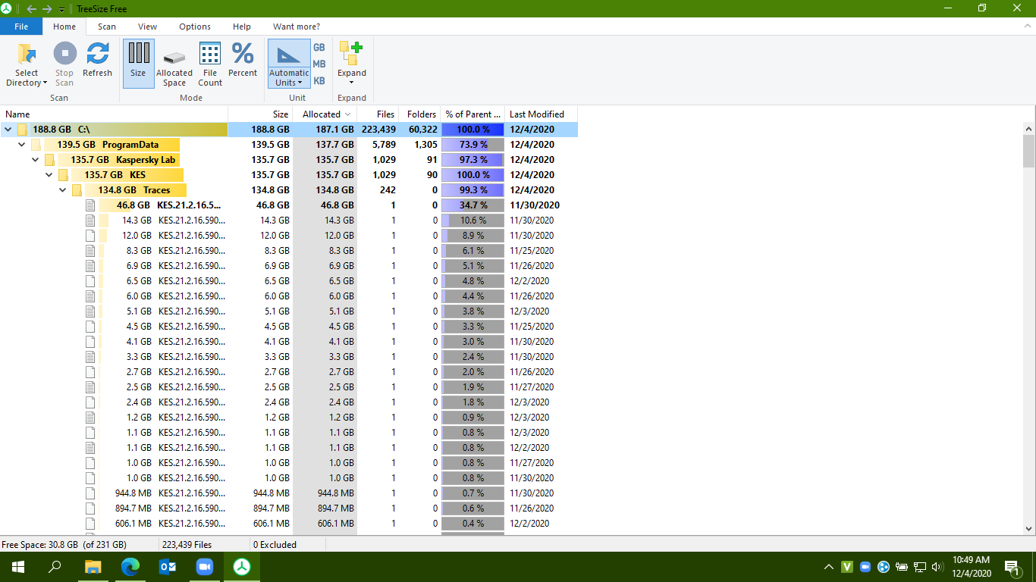Click the blue File button
The height and width of the screenshot is (582, 1036).
click(21, 27)
